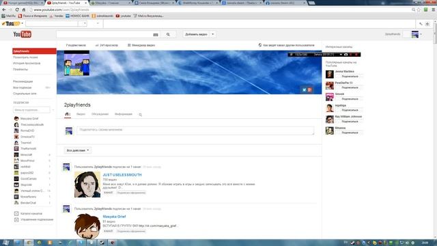
Task: Click the RomaDVD subscription in sidebar
Action: pyautogui.click(x=27, y=131)
